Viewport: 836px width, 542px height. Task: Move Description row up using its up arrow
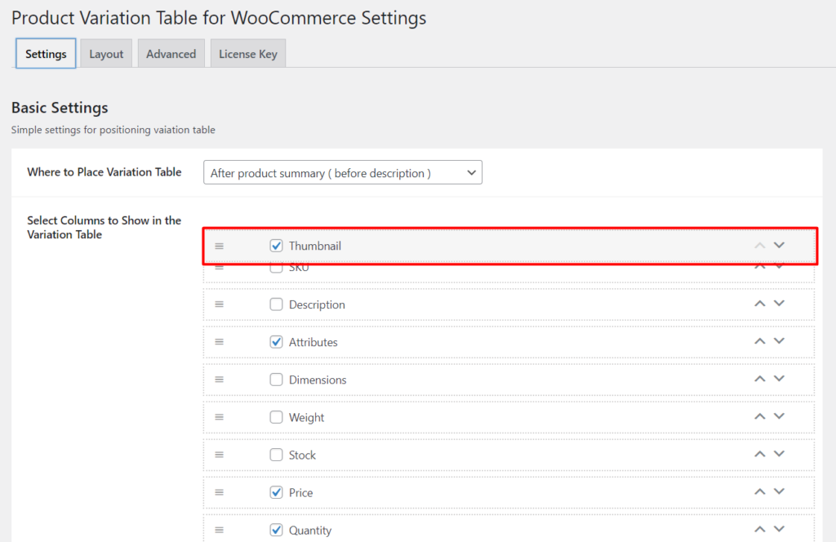(x=760, y=304)
